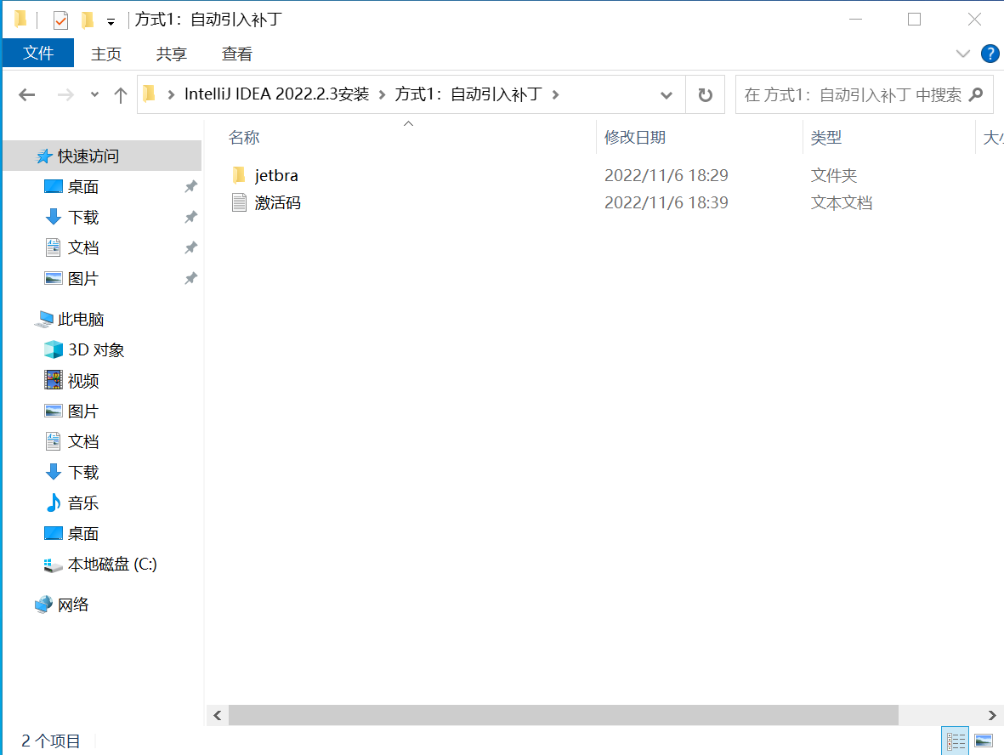Open the 文件 menu tab
Image resolution: width=1004 pixels, height=755 pixels.
[x=38, y=54]
